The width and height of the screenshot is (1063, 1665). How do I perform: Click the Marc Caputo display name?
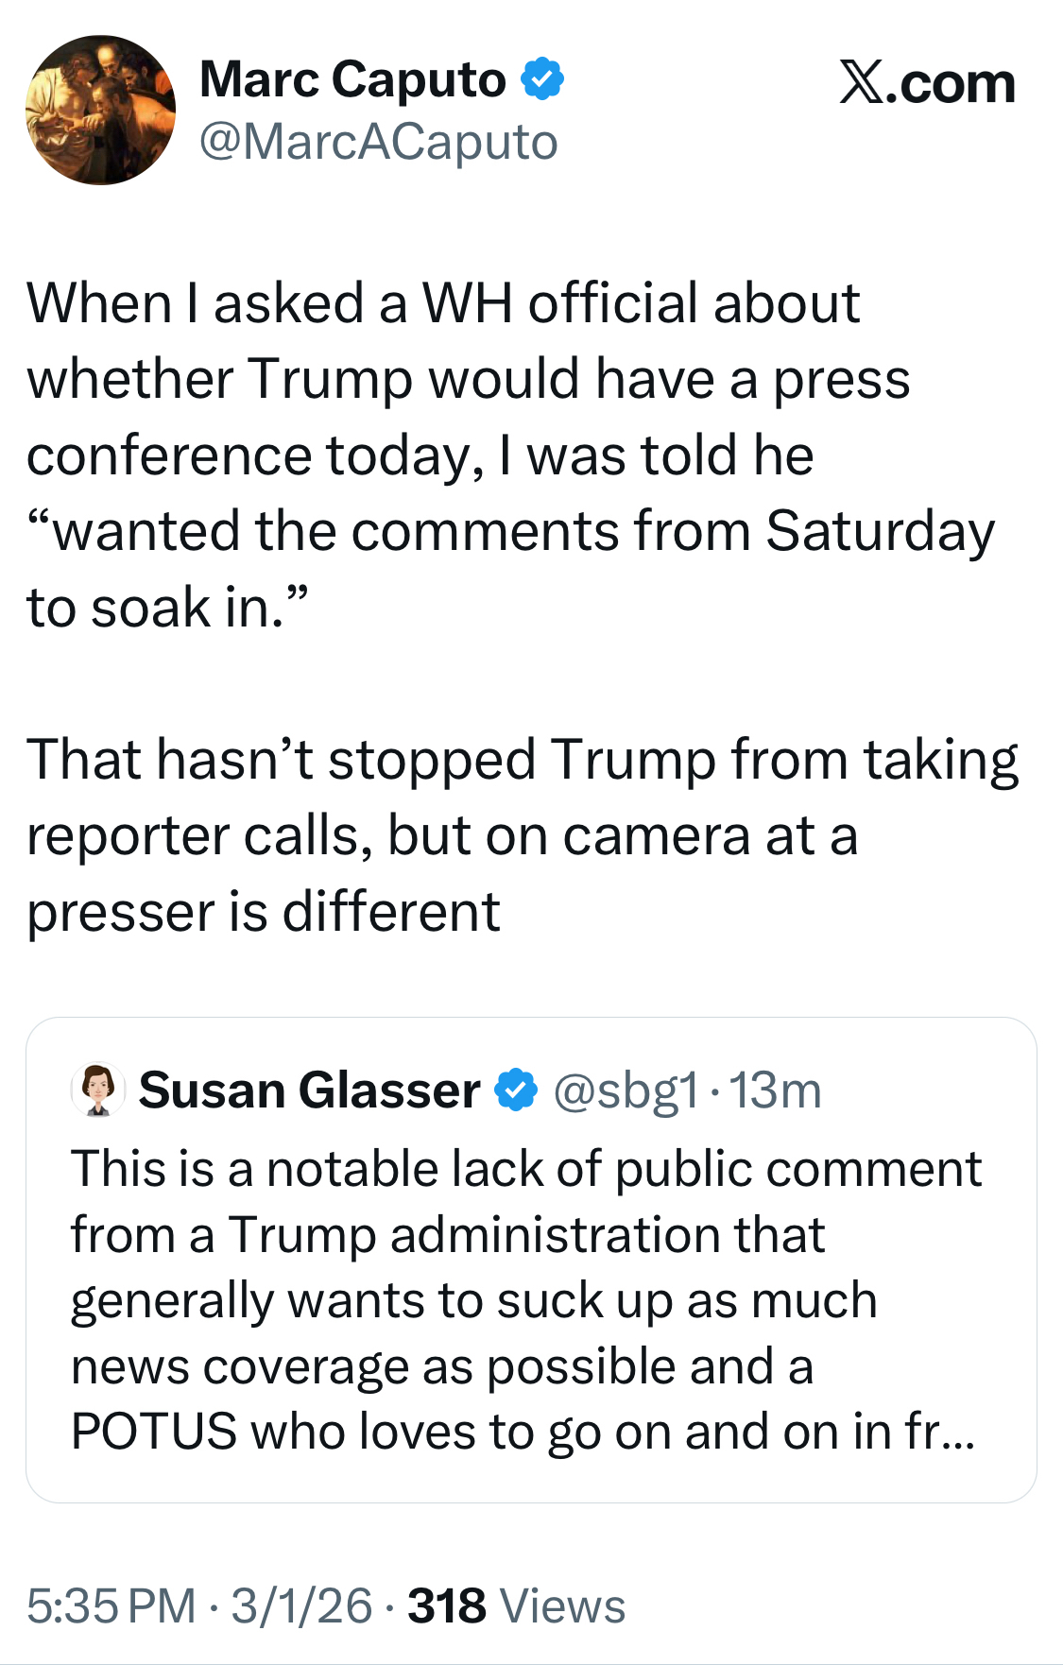352,79
